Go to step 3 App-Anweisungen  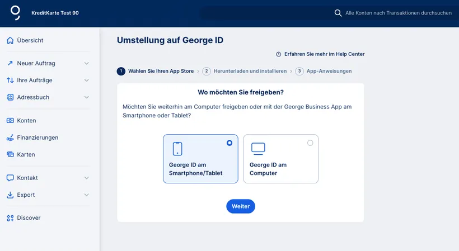[329, 71]
